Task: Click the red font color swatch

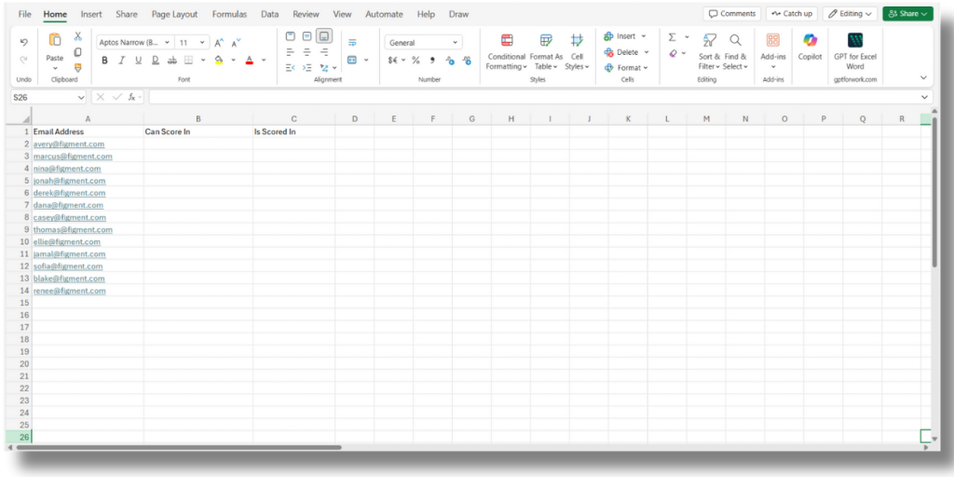Action: click(249, 61)
